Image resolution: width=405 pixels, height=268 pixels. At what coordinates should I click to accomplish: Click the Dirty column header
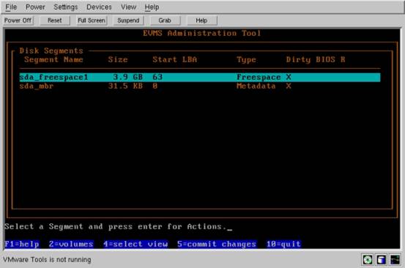(298, 59)
